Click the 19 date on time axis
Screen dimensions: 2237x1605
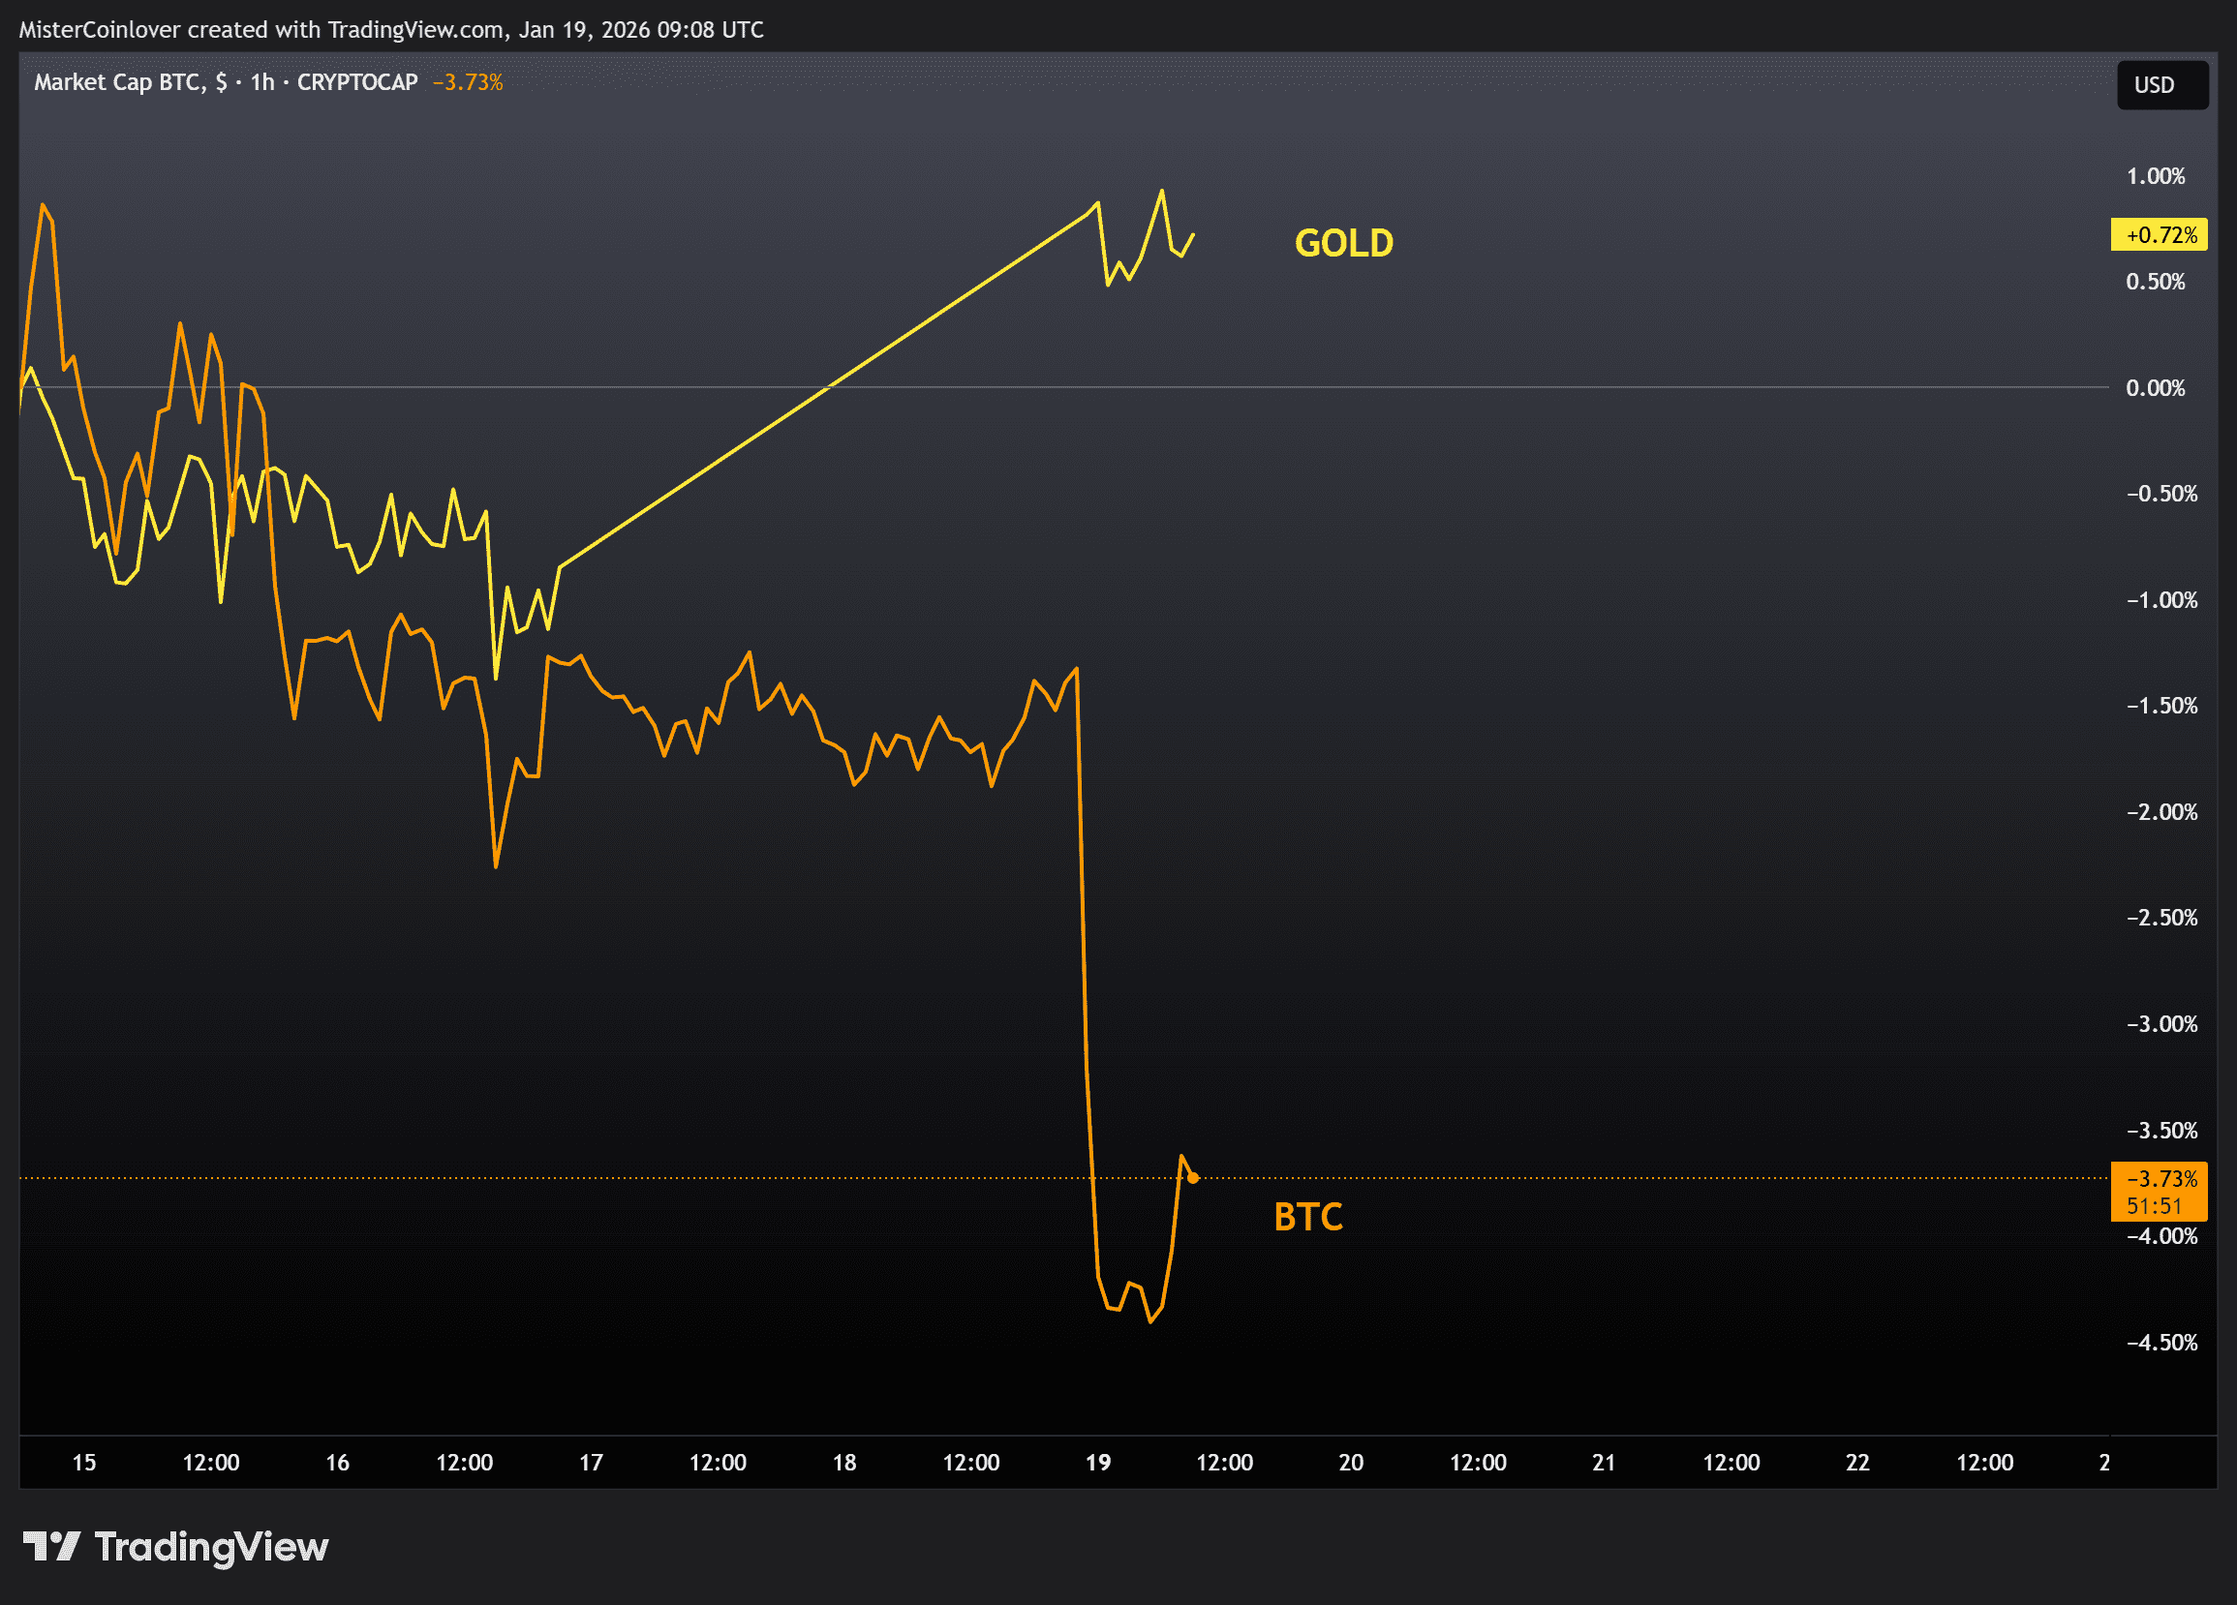pyautogui.click(x=1098, y=1462)
